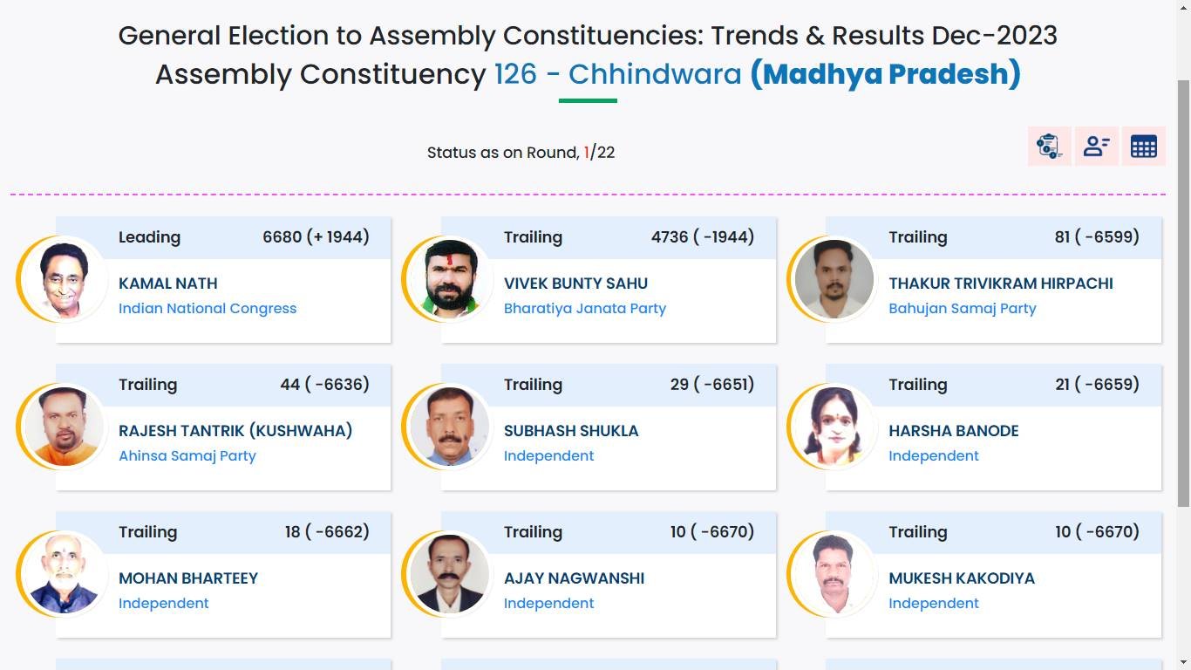Click Mohan Bharteey's photo
Viewport: 1191px width, 670px height.
pos(64,574)
